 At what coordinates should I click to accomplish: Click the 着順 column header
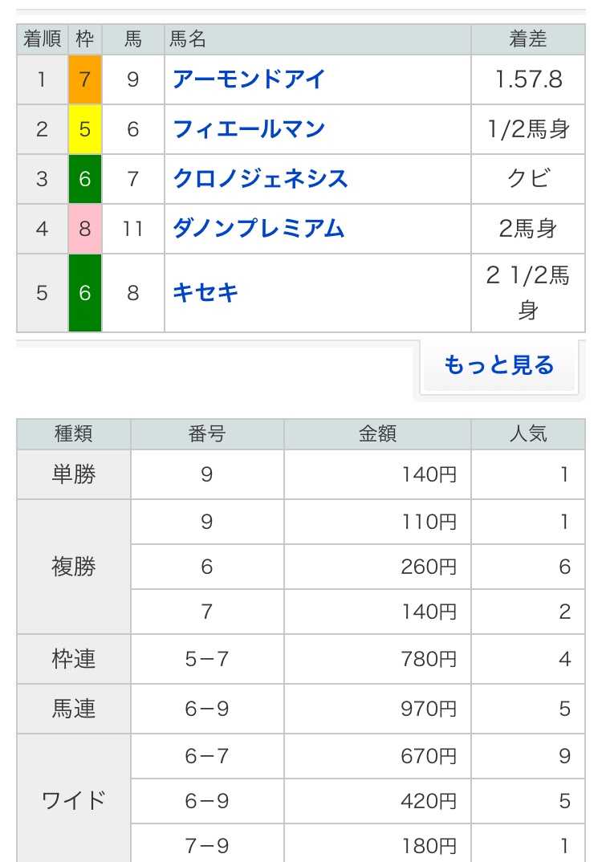pos(42,39)
